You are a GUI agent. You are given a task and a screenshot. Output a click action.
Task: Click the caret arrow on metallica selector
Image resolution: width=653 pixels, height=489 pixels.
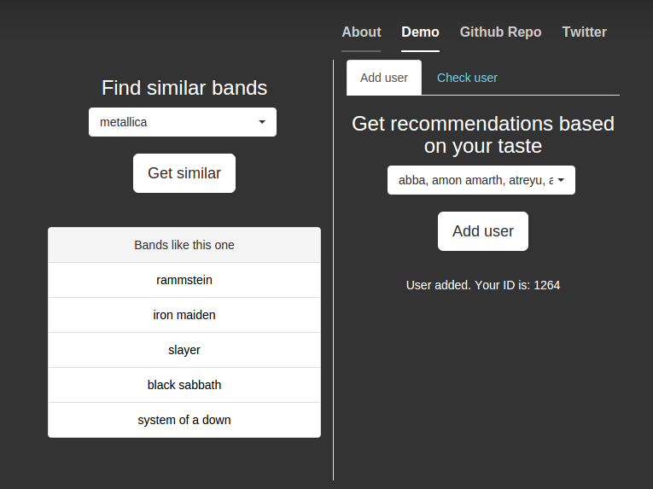click(x=262, y=122)
